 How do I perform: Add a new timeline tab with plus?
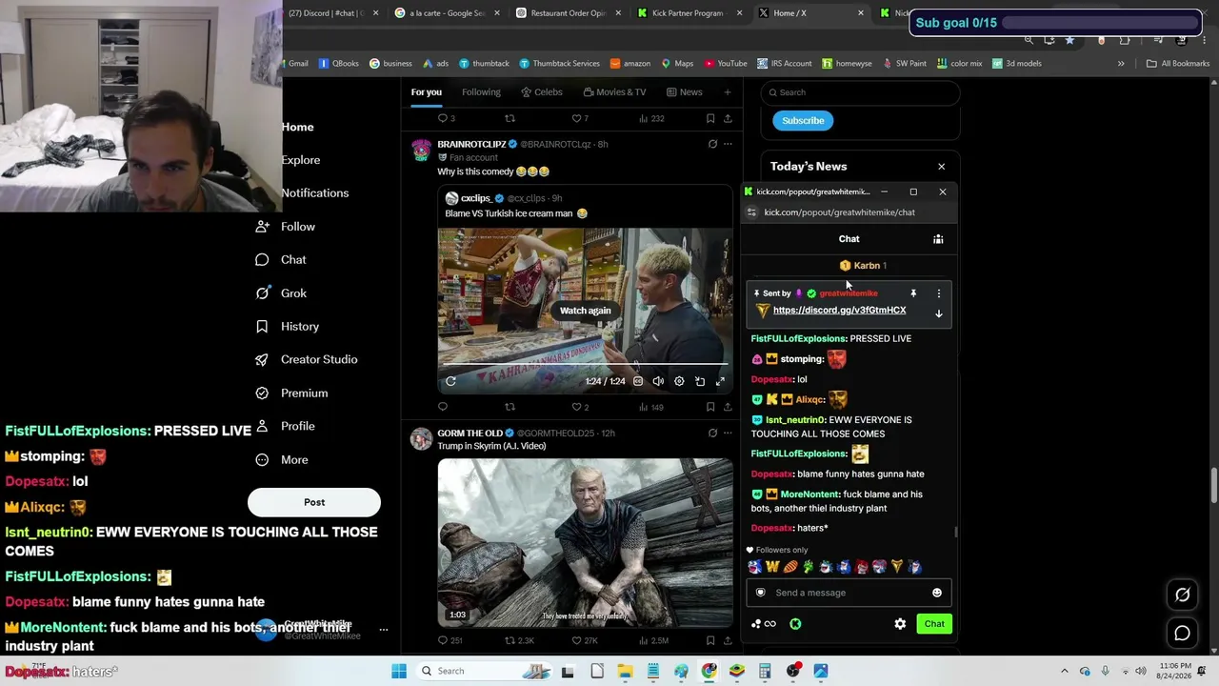tap(728, 92)
